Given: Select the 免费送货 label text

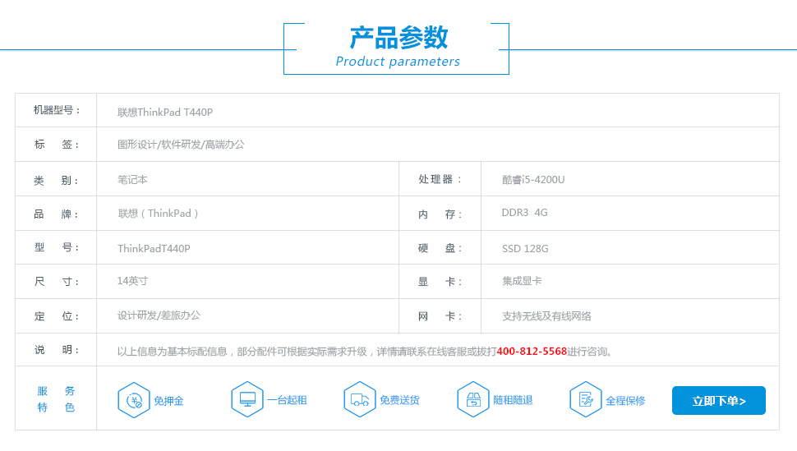Looking at the screenshot, I should 399,400.
